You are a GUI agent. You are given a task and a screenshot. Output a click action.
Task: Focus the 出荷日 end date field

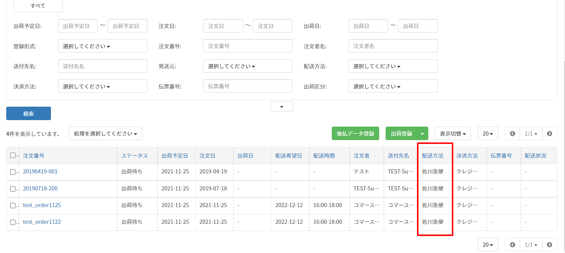tap(418, 26)
